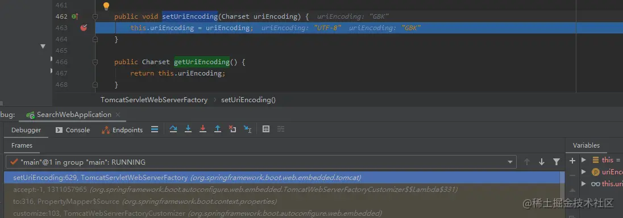Click the watch glasses icon
Image resolution: width=623 pixels, height=218 pixels.
[x=595, y=184]
